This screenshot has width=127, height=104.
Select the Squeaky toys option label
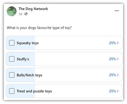[28, 43]
